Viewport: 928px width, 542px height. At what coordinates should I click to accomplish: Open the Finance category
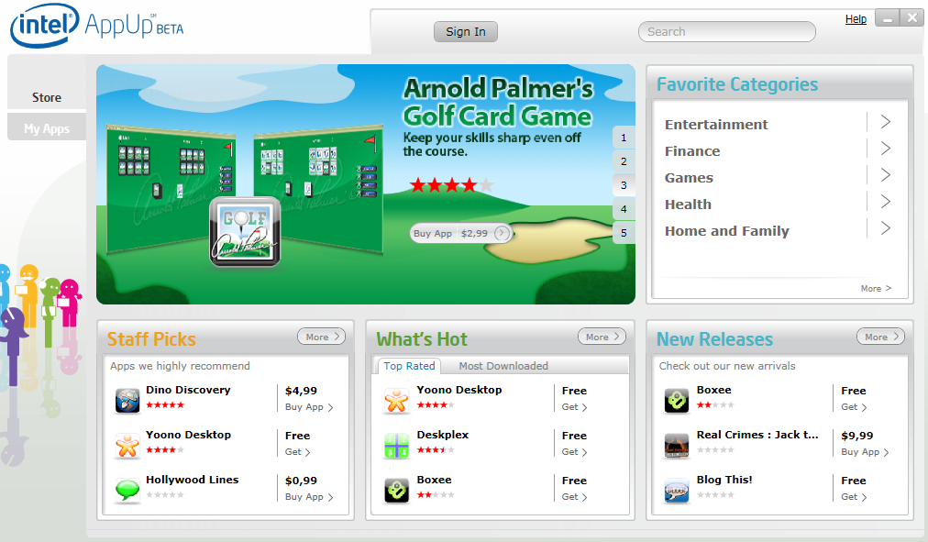[x=692, y=151]
